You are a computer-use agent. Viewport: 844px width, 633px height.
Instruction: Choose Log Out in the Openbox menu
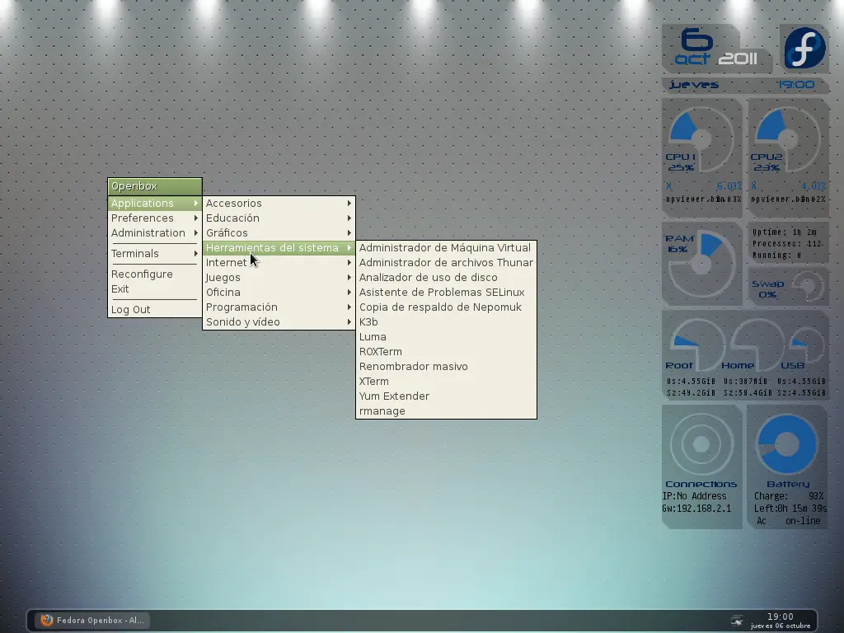pos(131,310)
